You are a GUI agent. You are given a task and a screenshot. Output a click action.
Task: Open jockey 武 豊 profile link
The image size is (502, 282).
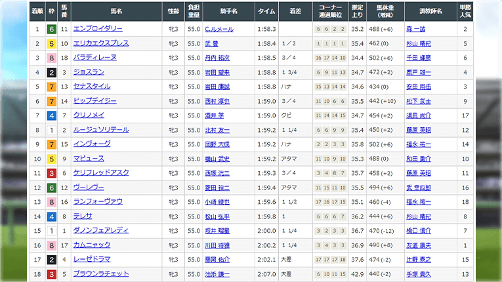211,43
